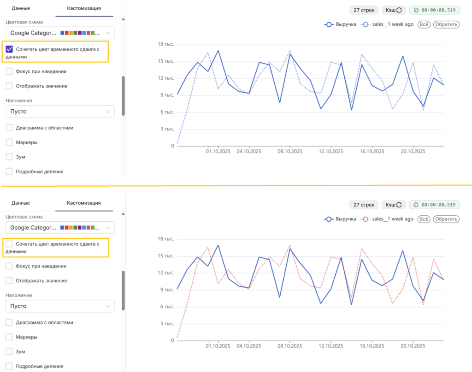The height and width of the screenshot is (372, 472).
Task: Expand top Наложение dropdown showing Пусто
Action: [60, 112]
